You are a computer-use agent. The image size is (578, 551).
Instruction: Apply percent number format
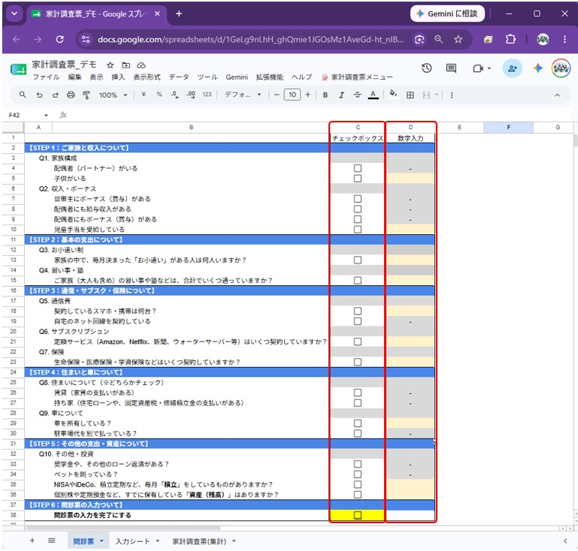click(159, 95)
